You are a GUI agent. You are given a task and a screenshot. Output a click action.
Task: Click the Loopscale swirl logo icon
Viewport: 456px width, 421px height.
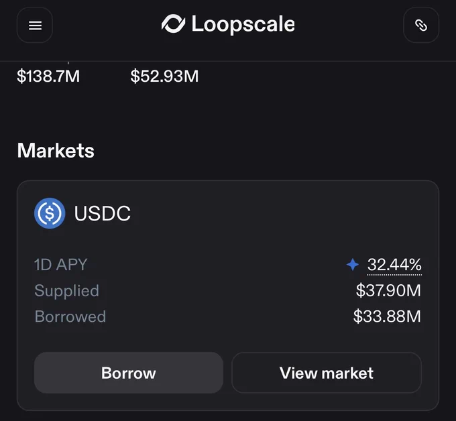(173, 23)
